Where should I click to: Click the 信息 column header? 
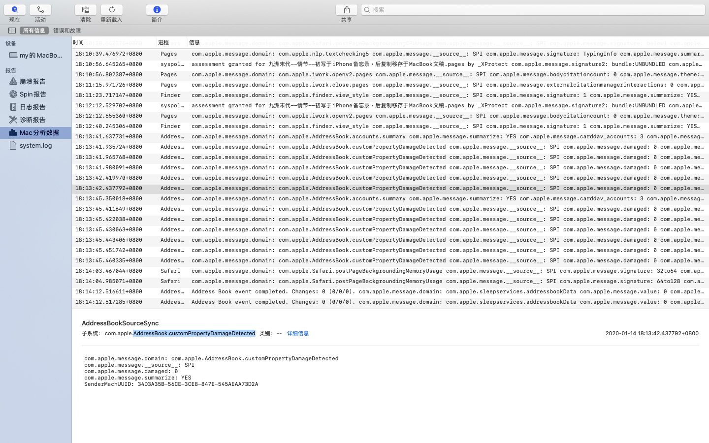(448, 42)
